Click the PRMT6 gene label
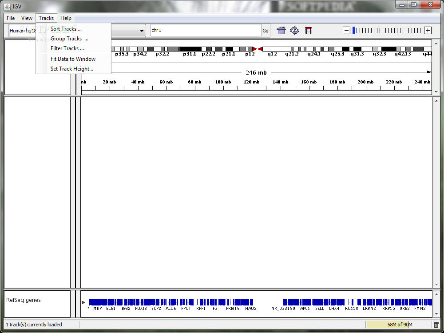This screenshot has width=444, height=333. [233, 309]
